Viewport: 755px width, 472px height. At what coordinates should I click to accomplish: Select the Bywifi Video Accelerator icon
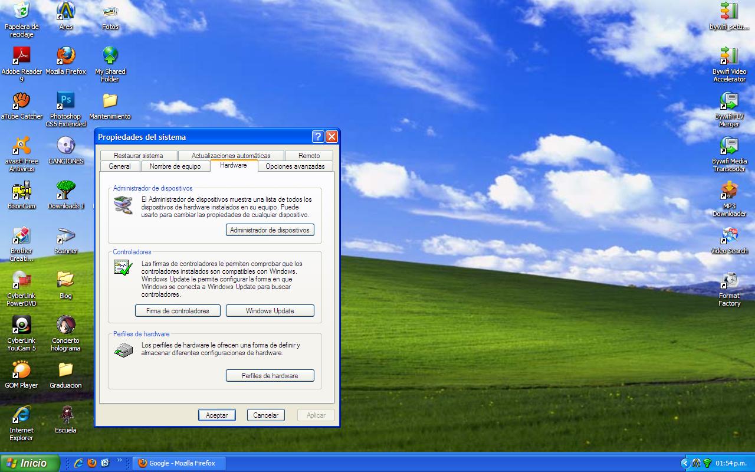[729, 64]
